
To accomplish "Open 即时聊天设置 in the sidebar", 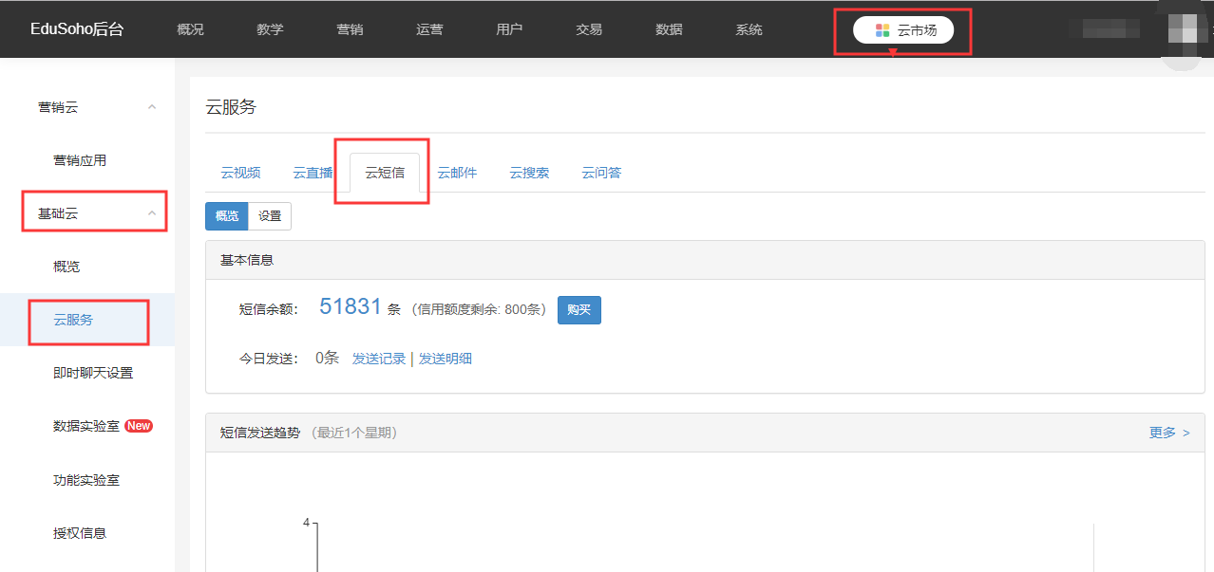I will pos(93,373).
